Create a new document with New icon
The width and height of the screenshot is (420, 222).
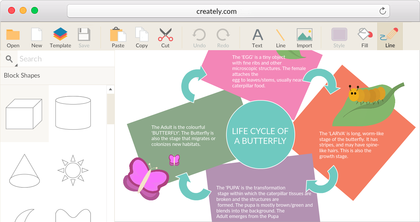click(x=37, y=35)
